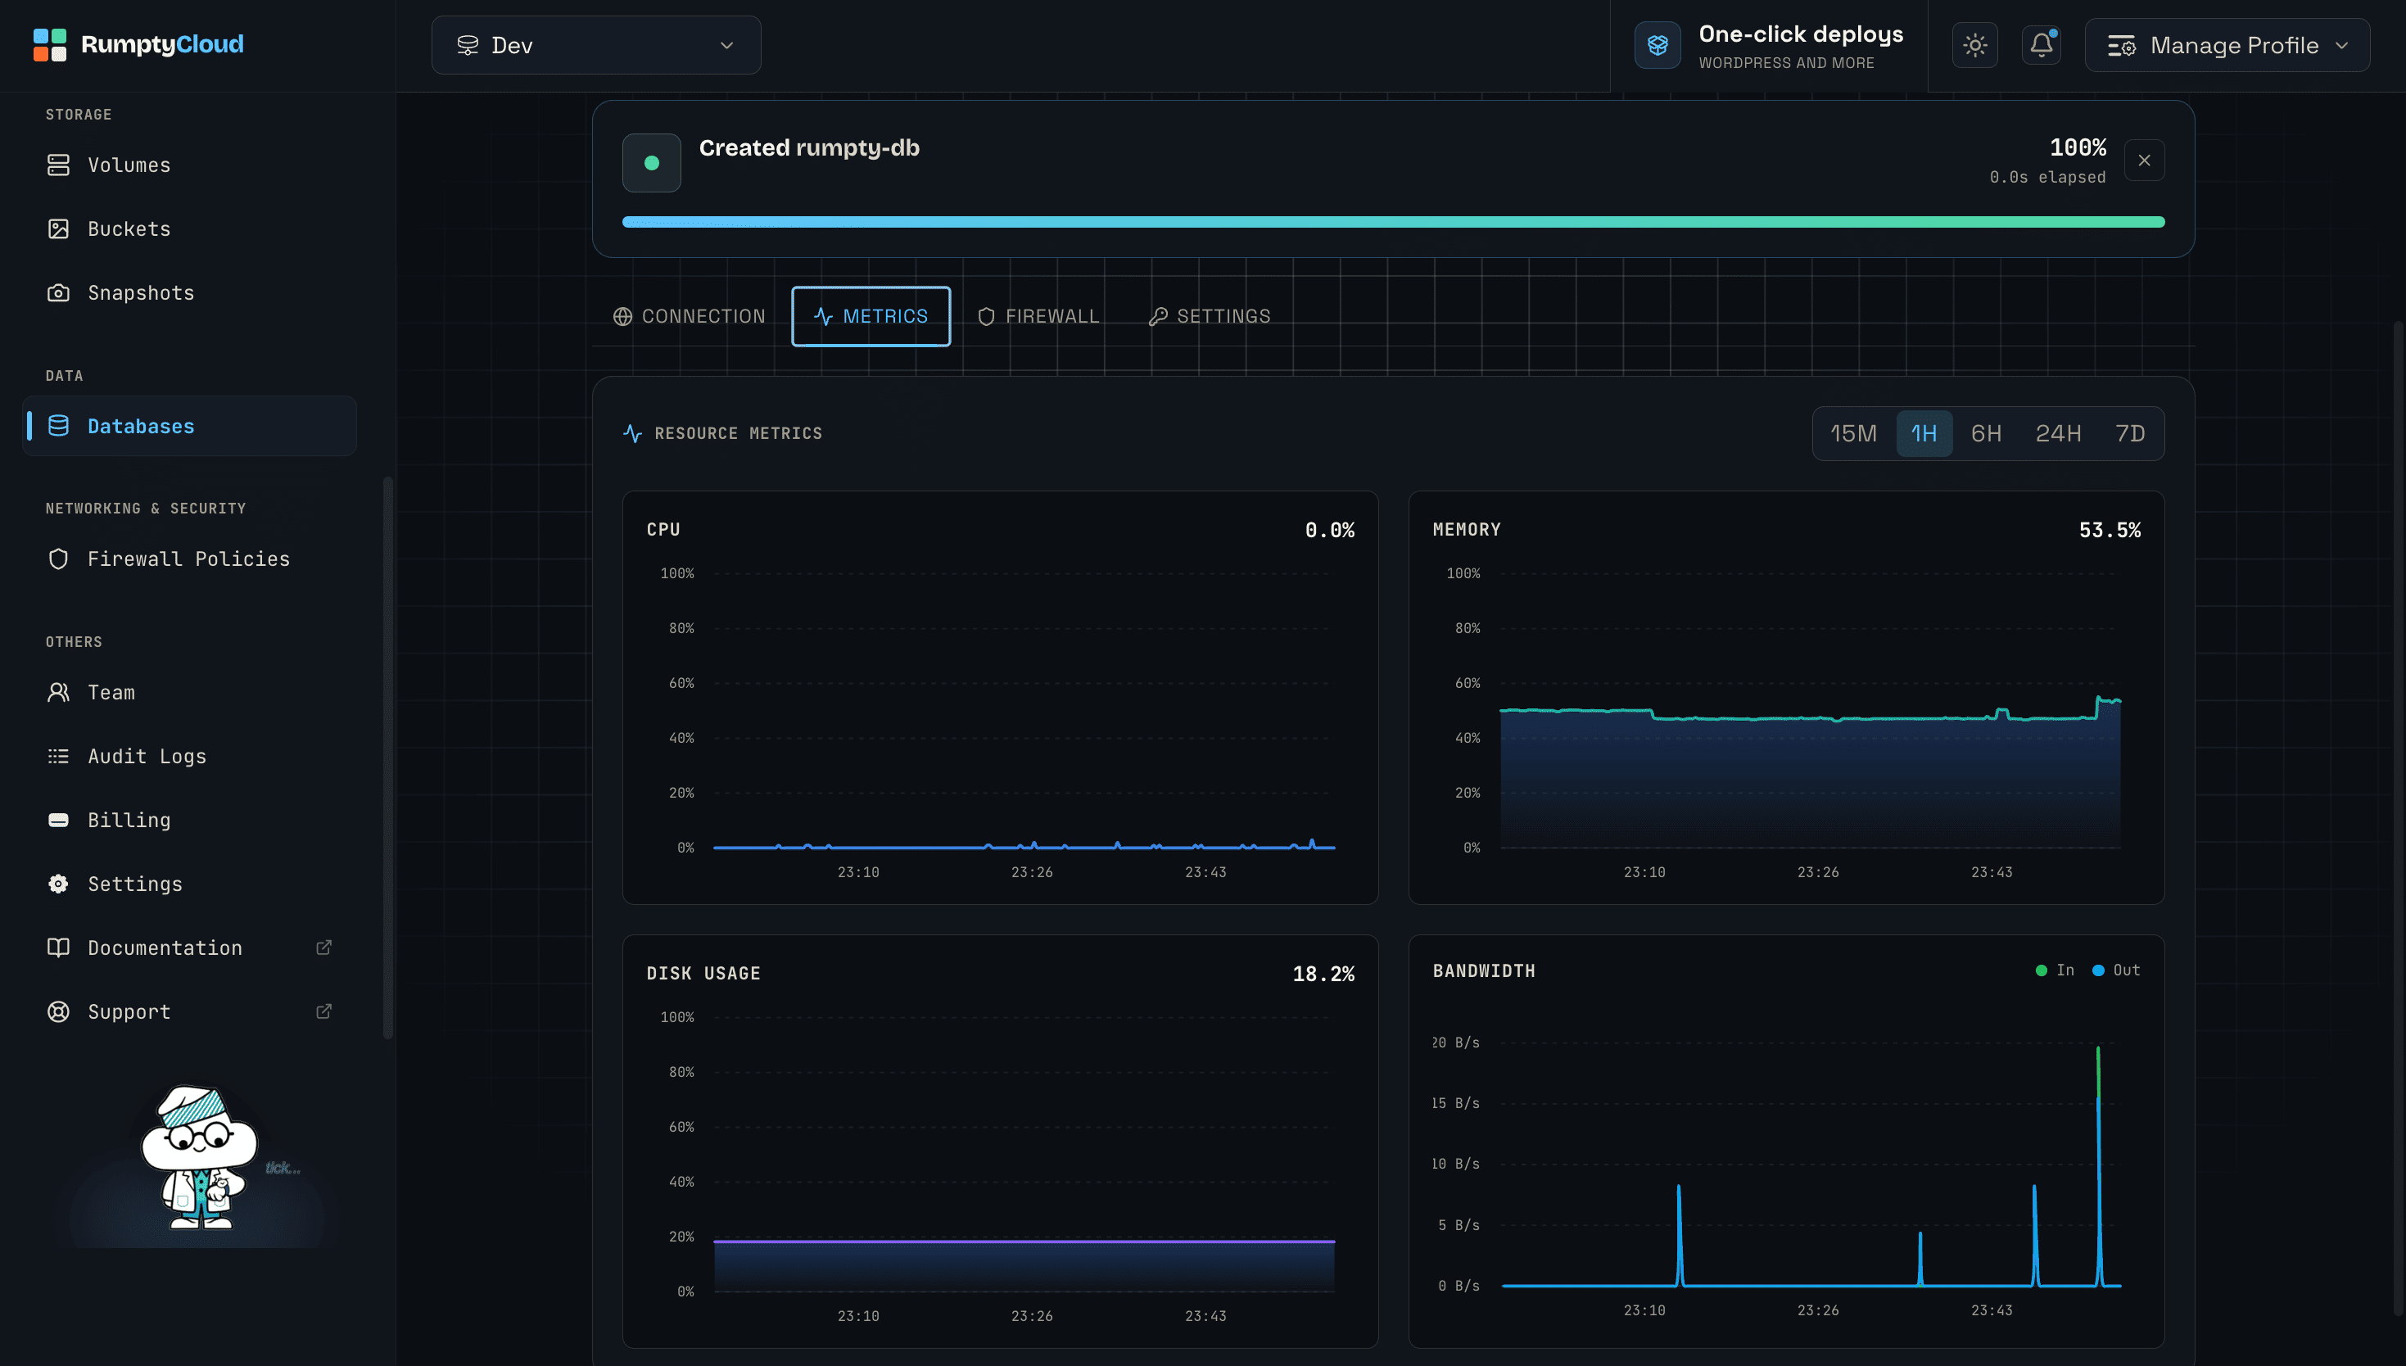Click the Resource Metrics pulse icon
2406x1366 pixels.
632,433
